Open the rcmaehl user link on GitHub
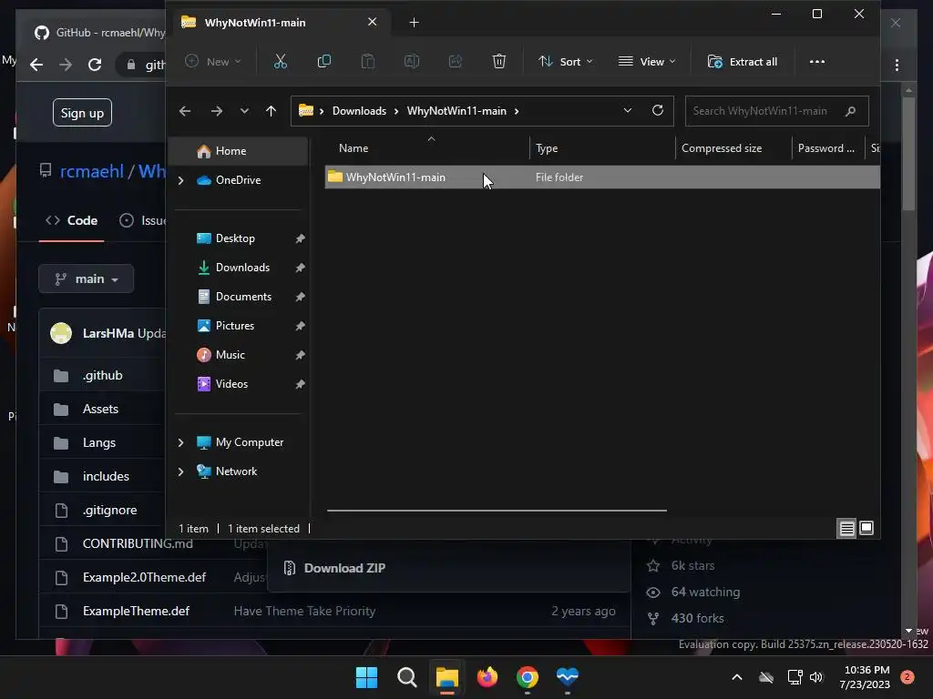 click(92, 171)
